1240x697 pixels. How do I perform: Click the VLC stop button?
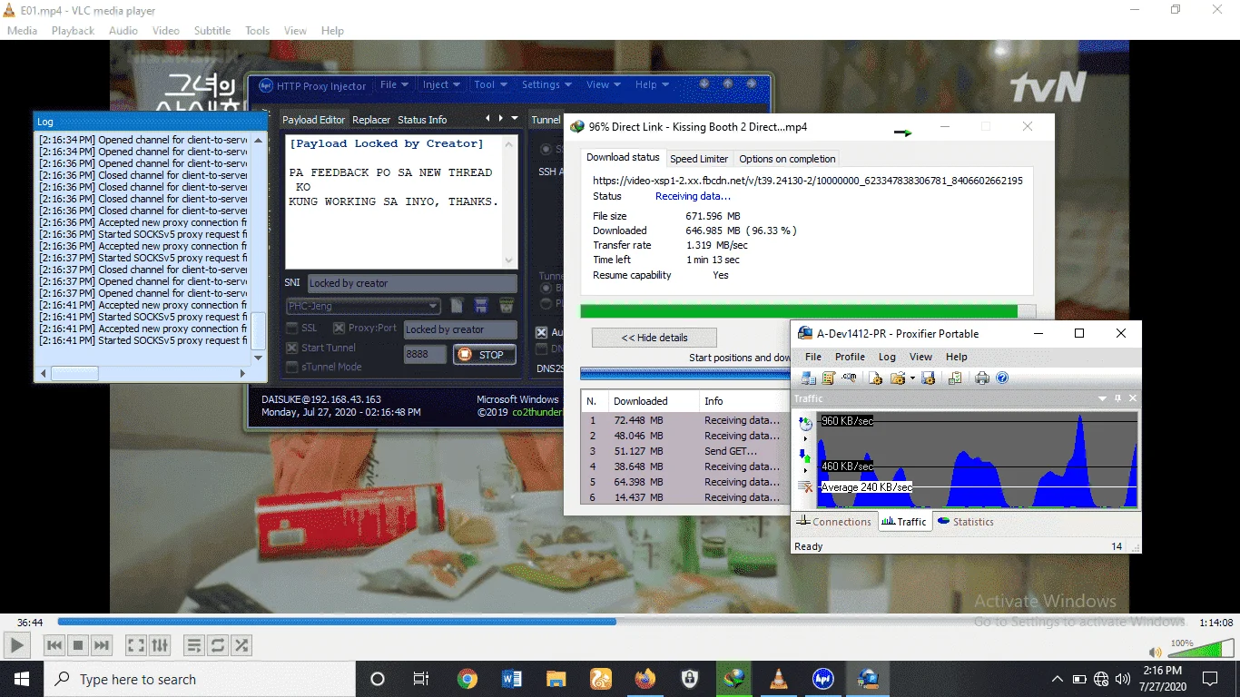click(78, 645)
